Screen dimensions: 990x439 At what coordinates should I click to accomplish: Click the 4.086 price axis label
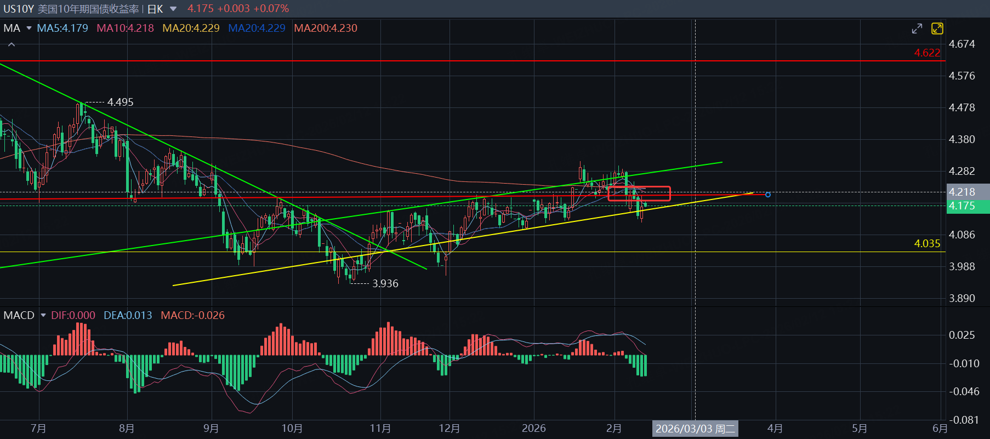pos(962,235)
